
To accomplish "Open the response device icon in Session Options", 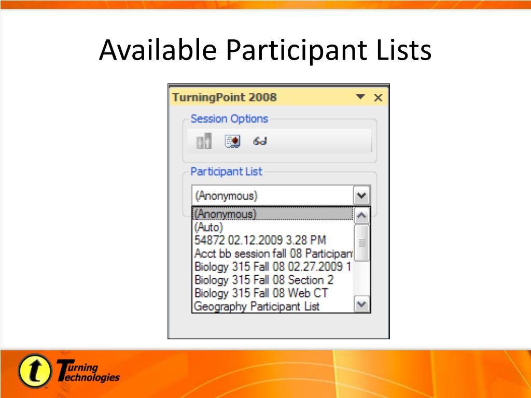I will [232, 141].
